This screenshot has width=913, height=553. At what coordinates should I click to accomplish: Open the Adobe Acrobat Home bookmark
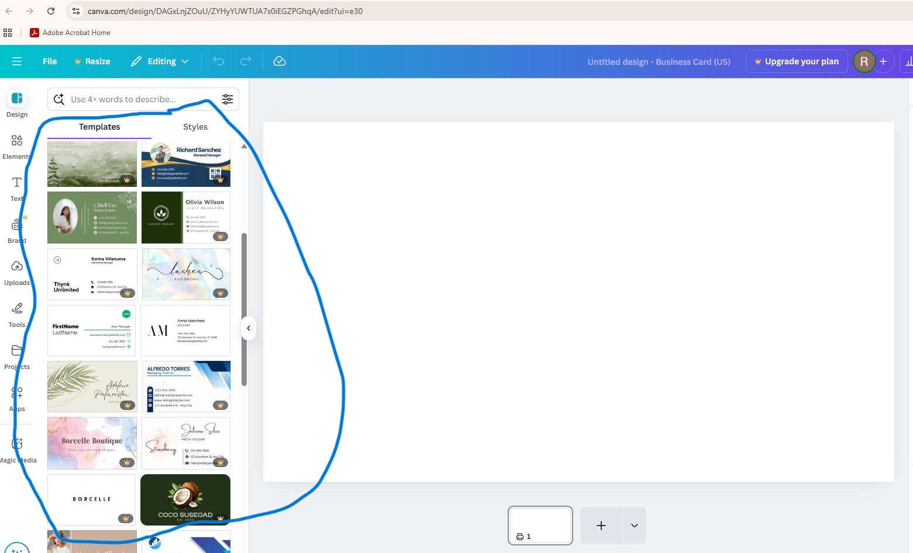click(70, 33)
